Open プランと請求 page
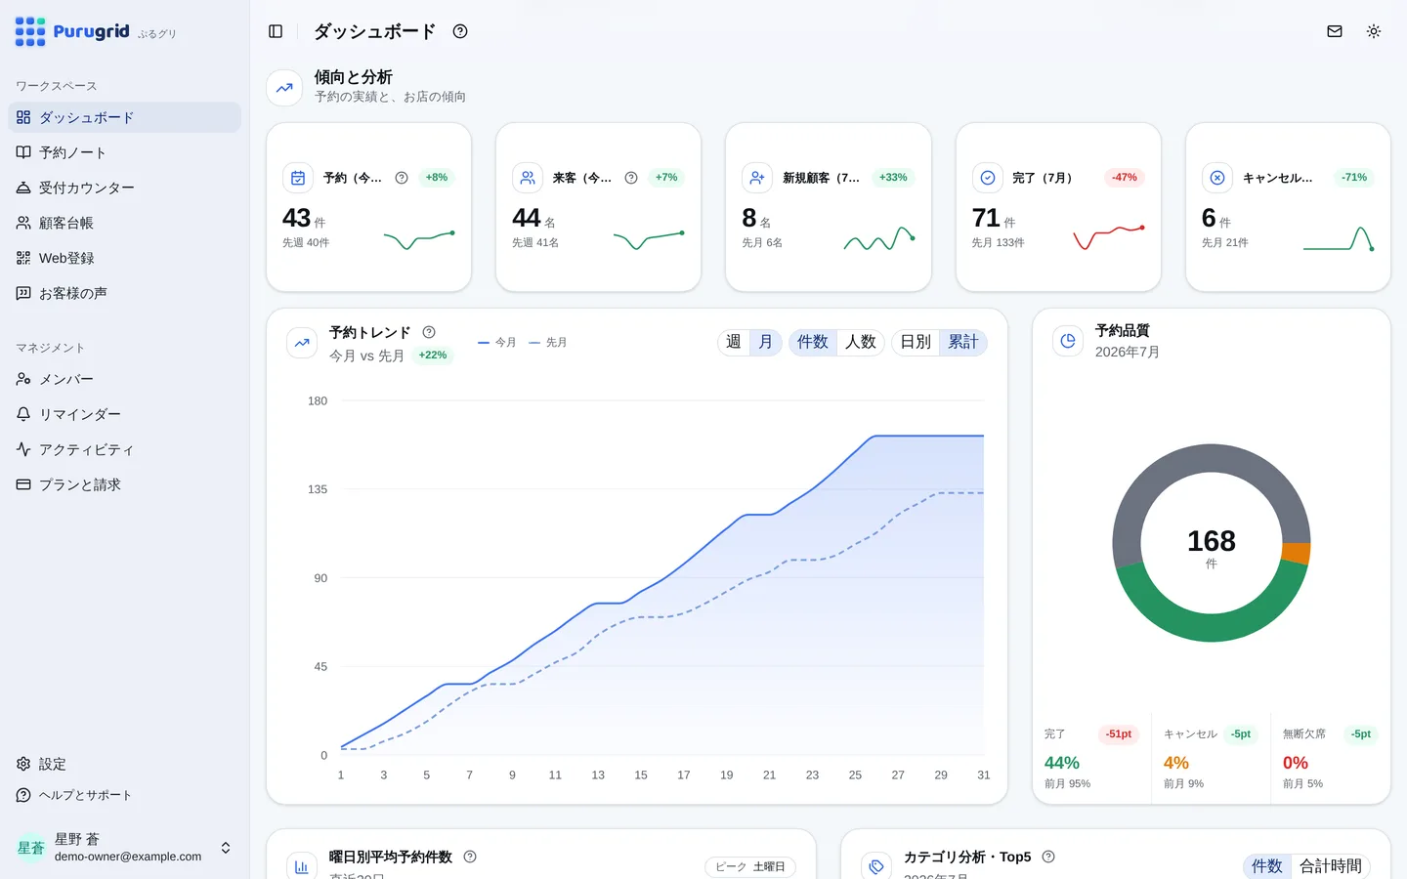The width and height of the screenshot is (1407, 879). (125, 484)
